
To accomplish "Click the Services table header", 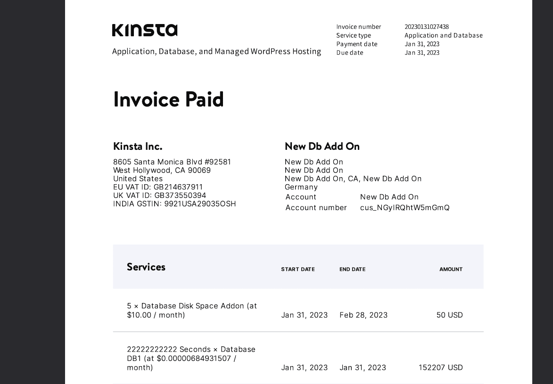I will [146, 267].
